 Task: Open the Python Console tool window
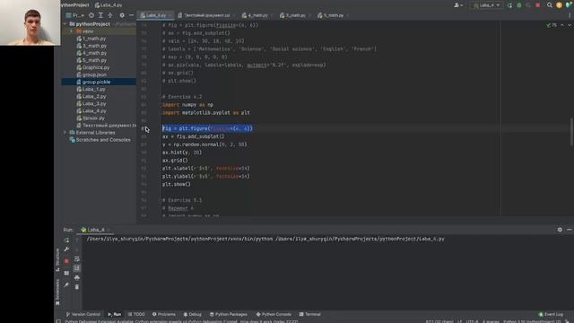274,314
